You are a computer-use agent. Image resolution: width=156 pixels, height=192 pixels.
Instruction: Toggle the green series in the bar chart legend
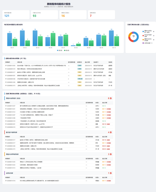click(66, 50)
